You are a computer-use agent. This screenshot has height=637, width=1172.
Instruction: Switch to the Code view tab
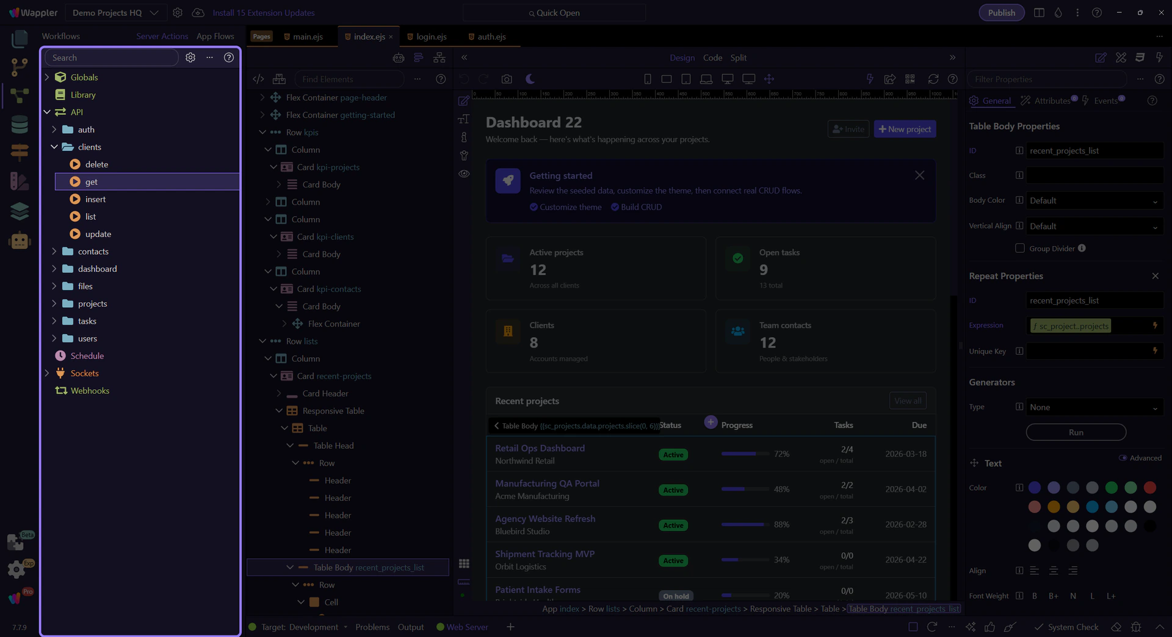(712, 57)
